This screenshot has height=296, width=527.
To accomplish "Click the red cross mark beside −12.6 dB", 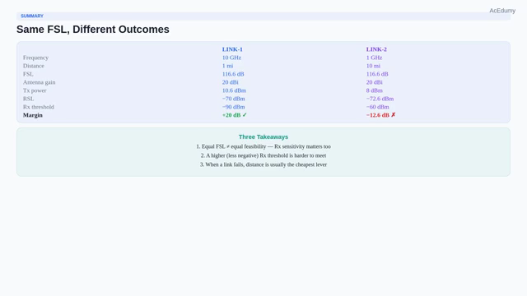I will tap(394, 115).
